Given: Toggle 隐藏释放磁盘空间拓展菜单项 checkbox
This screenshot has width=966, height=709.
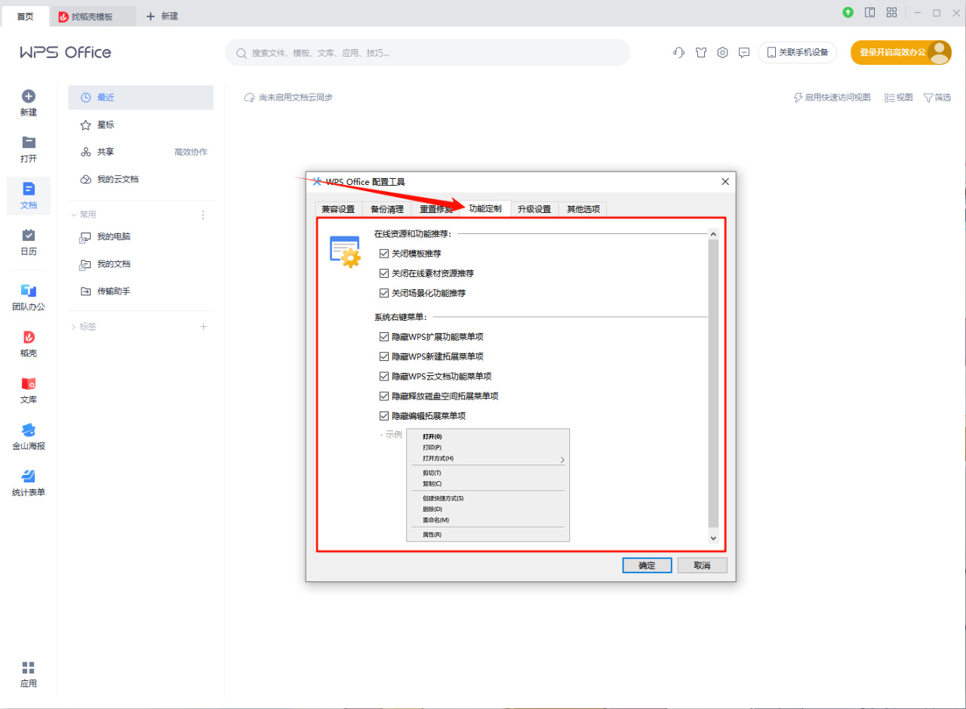Looking at the screenshot, I should click(x=384, y=396).
